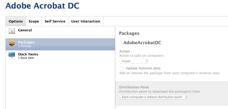Open the Self Service tab
The image size is (228, 109).
[55, 21]
